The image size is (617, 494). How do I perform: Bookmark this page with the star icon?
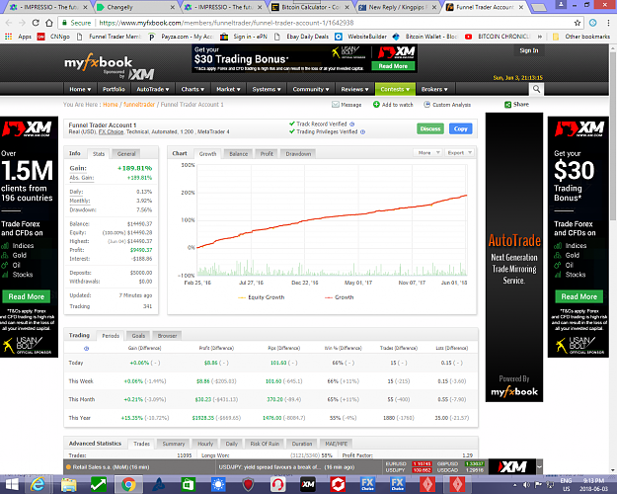point(578,23)
